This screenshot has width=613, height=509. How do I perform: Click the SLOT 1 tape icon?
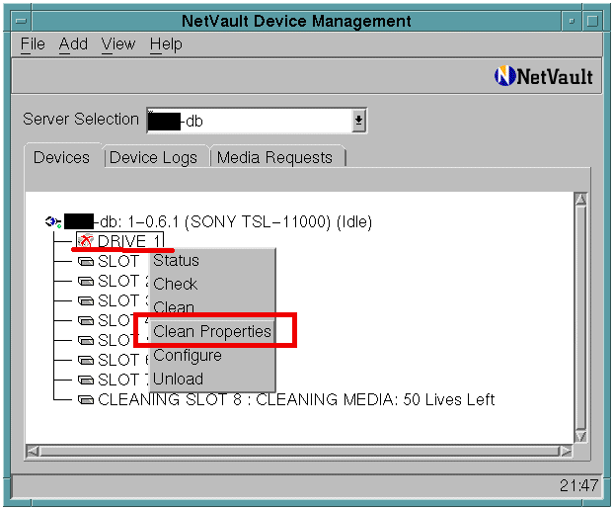click(x=86, y=261)
